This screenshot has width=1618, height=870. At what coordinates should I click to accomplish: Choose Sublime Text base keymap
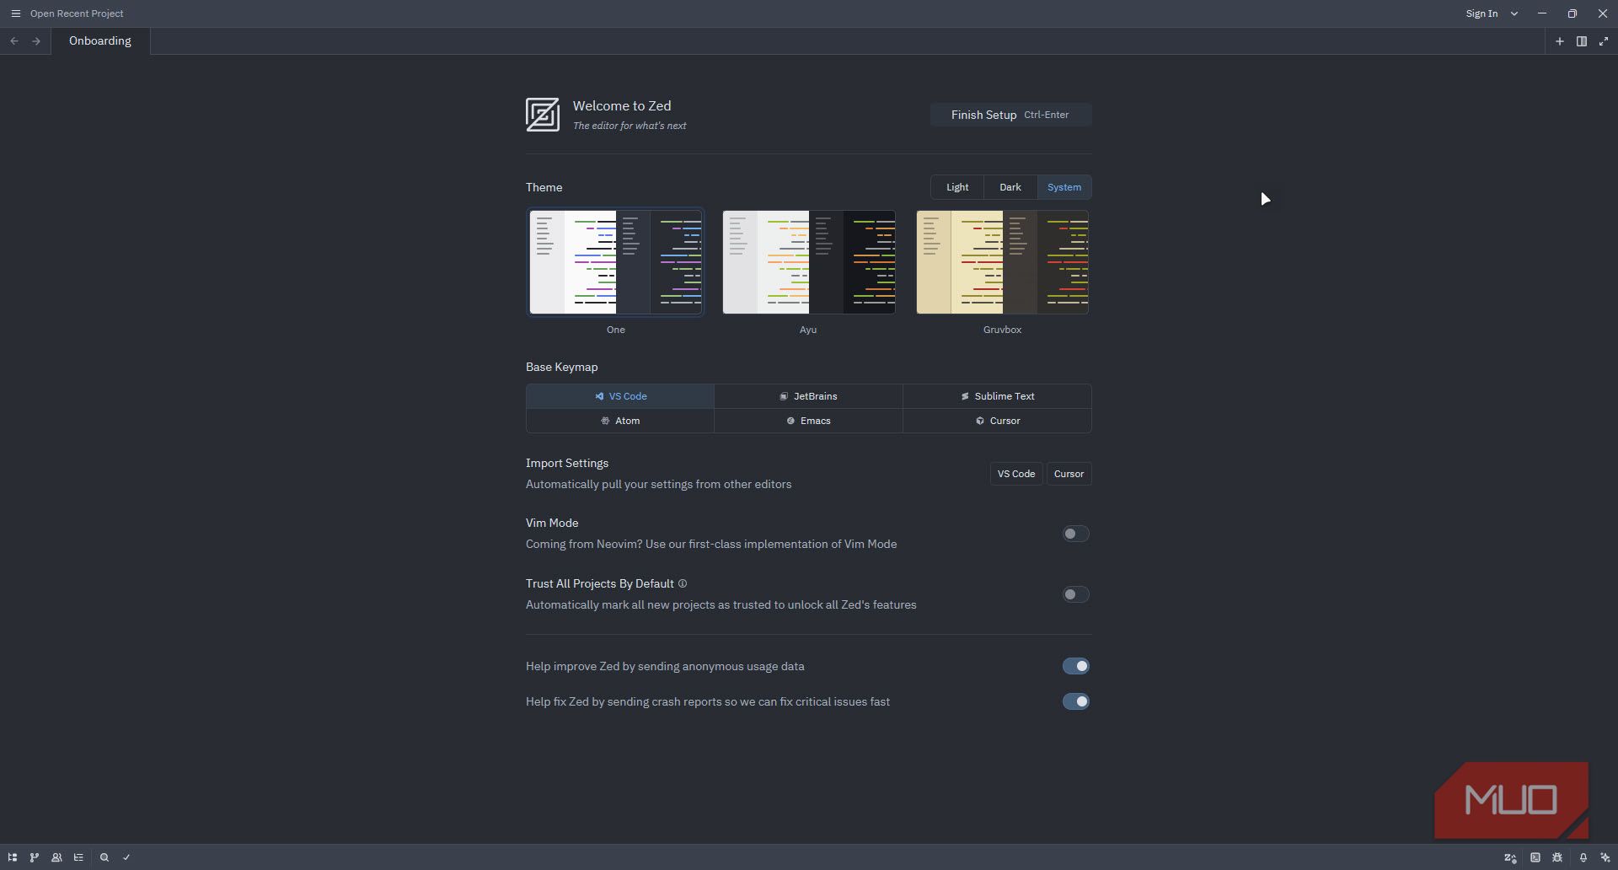pos(997,396)
